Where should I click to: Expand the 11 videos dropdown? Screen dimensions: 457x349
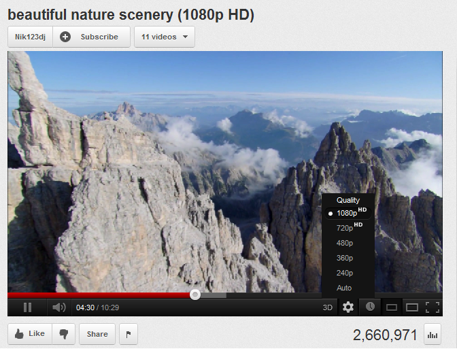pos(165,37)
